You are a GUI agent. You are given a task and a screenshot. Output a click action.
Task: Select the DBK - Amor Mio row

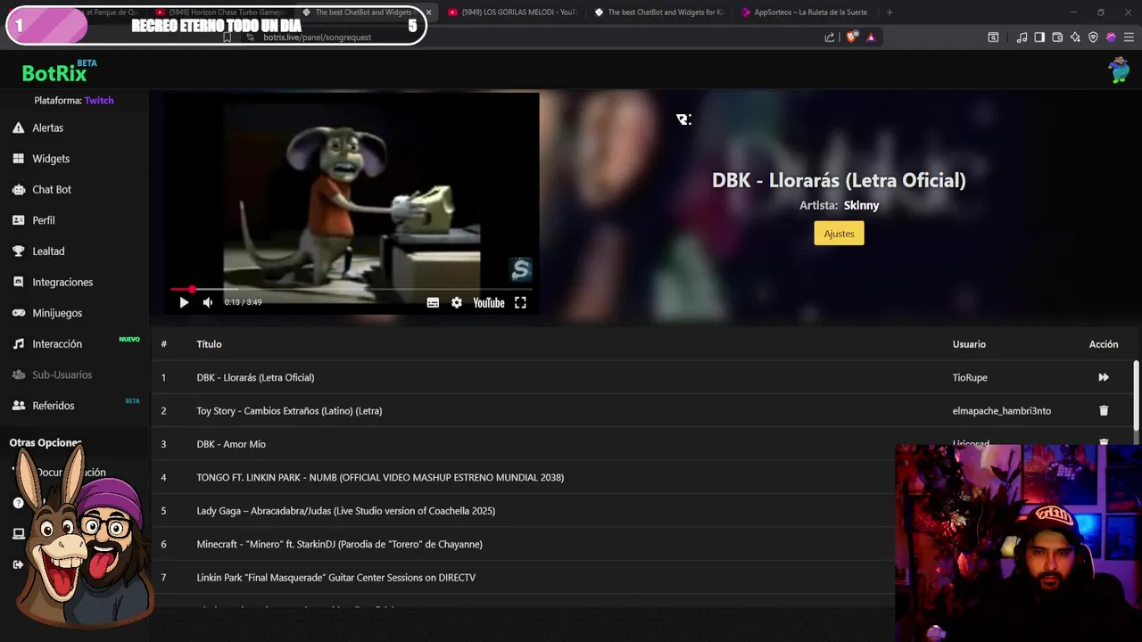pyautogui.click(x=642, y=444)
